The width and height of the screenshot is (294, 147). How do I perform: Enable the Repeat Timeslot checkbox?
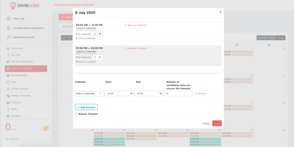76,114
